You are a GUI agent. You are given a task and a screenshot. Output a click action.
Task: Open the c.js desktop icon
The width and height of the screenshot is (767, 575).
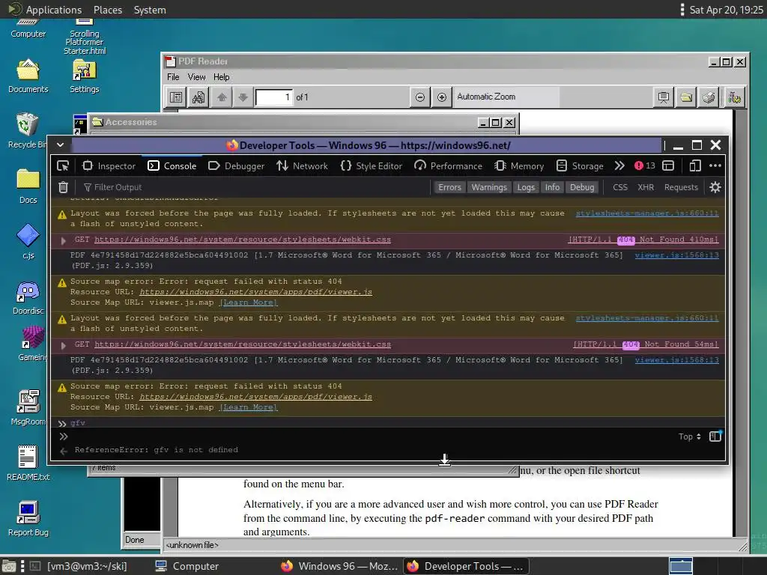click(28, 242)
